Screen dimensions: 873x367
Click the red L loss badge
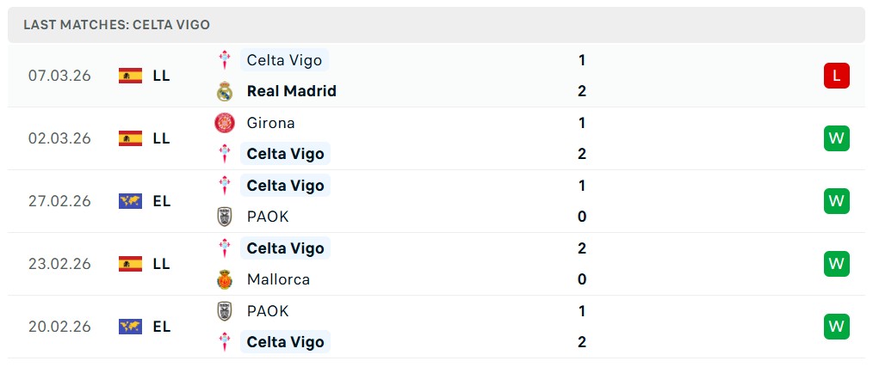click(836, 76)
